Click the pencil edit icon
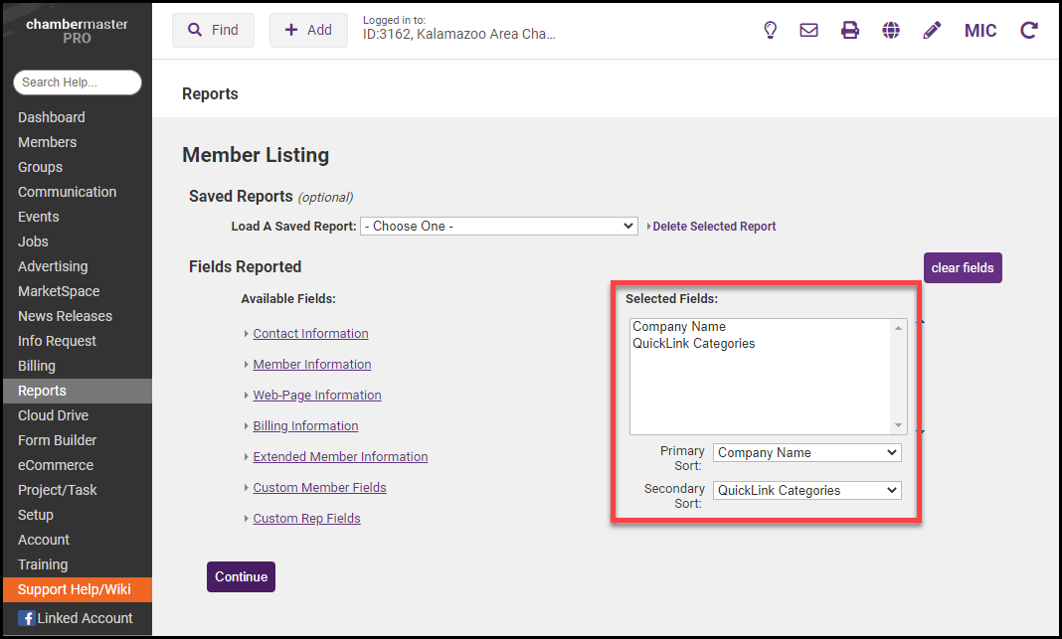The height and width of the screenshot is (639, 1062). 932,30
